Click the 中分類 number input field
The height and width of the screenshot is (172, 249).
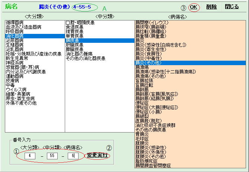pyautogui.click(x=52, y=155)
